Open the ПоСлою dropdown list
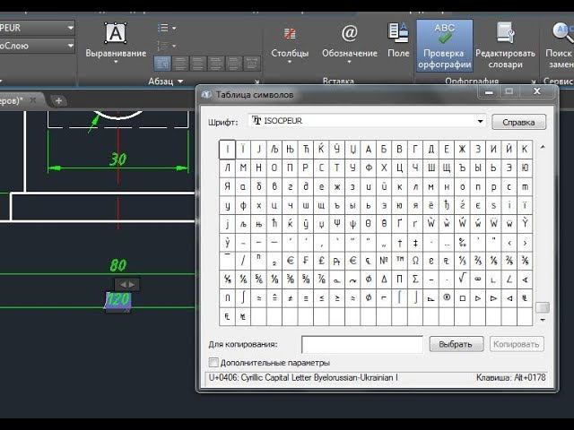Screen dimensions: 574x430 (37, 46)
